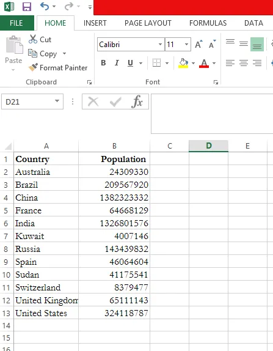Expand the underline style options
This screenshot has width=273, height=351.
[x=140, y=63]
